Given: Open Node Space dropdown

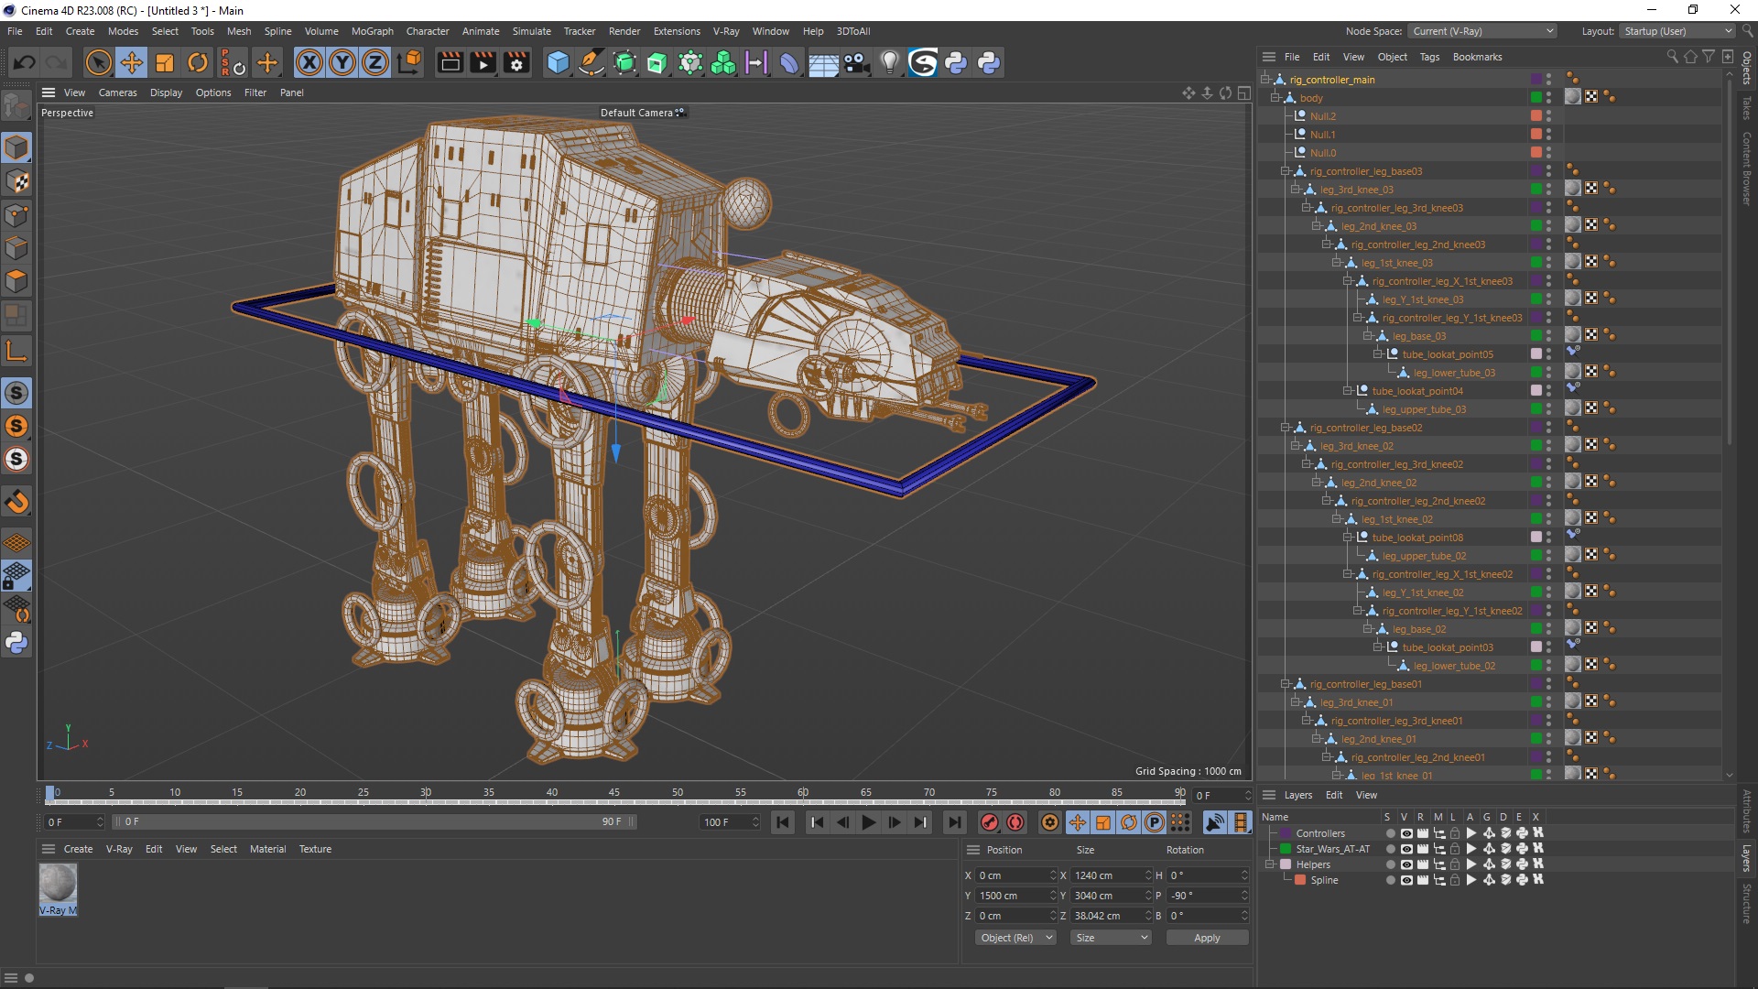Looking at the screenshot, I should click(1481, 31).
